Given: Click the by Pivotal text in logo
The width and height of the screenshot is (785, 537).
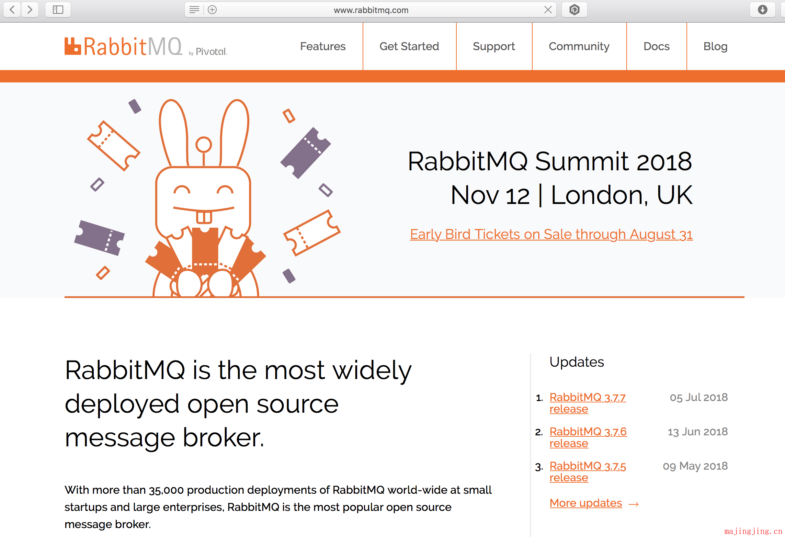Looking at the screenshot, I should 208,52.
